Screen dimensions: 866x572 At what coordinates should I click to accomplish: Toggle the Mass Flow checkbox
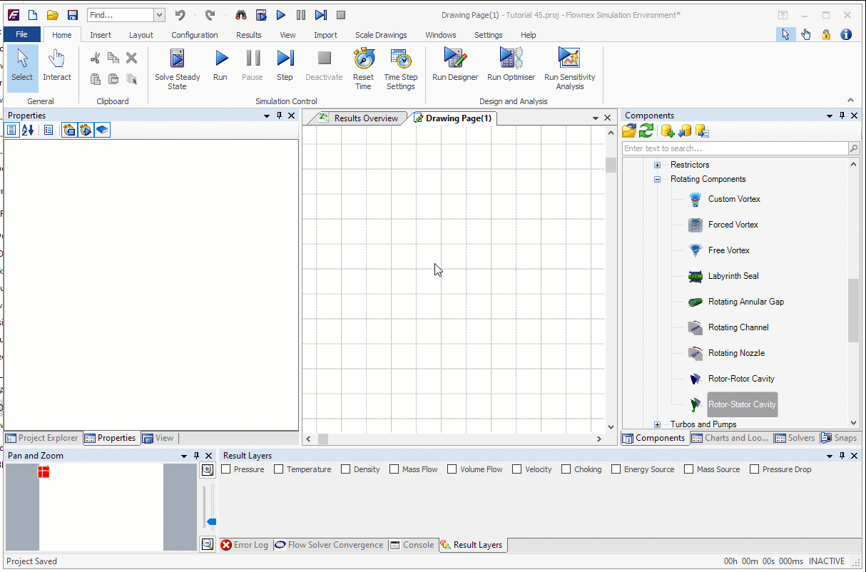[394, 469]
